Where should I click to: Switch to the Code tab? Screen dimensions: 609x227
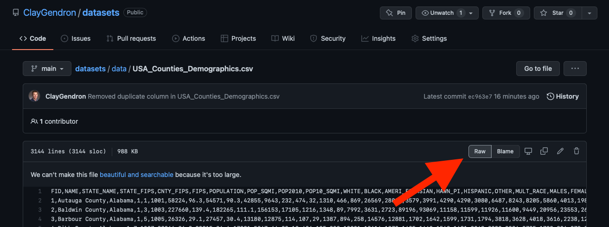click(32, 38)
